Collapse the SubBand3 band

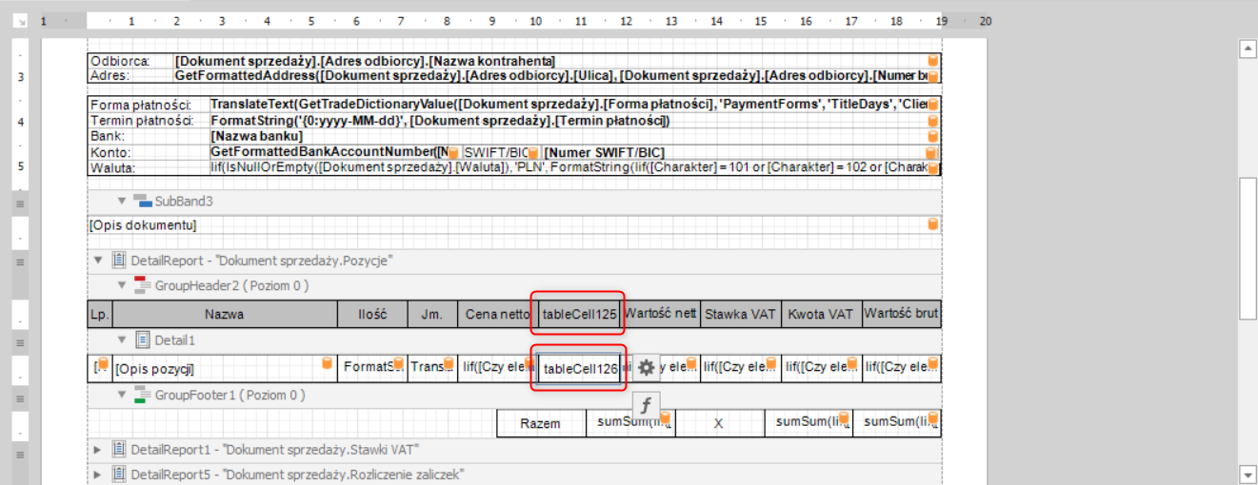pos(122,201)
